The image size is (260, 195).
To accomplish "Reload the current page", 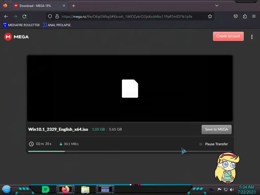I will [x=24, y=17].
